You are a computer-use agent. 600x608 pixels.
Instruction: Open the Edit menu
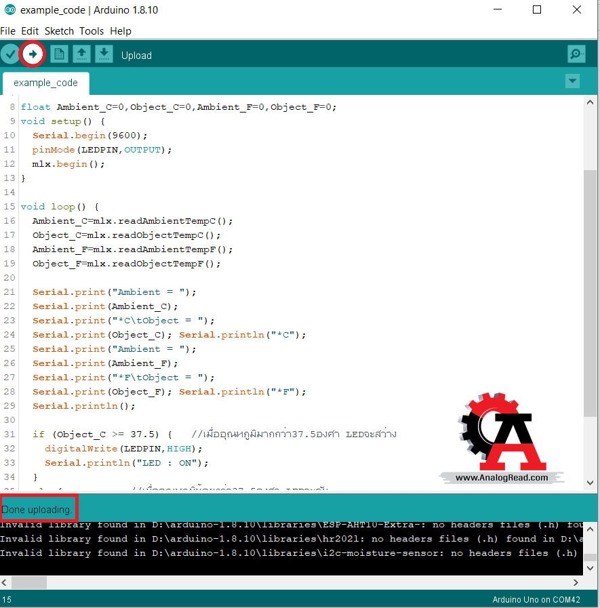[30, 31]
